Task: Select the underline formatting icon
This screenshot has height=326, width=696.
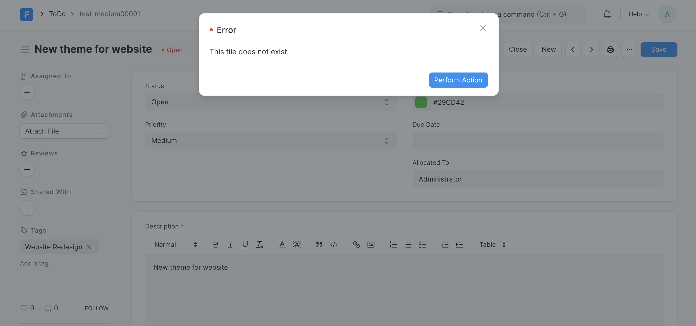Action: 245,244
